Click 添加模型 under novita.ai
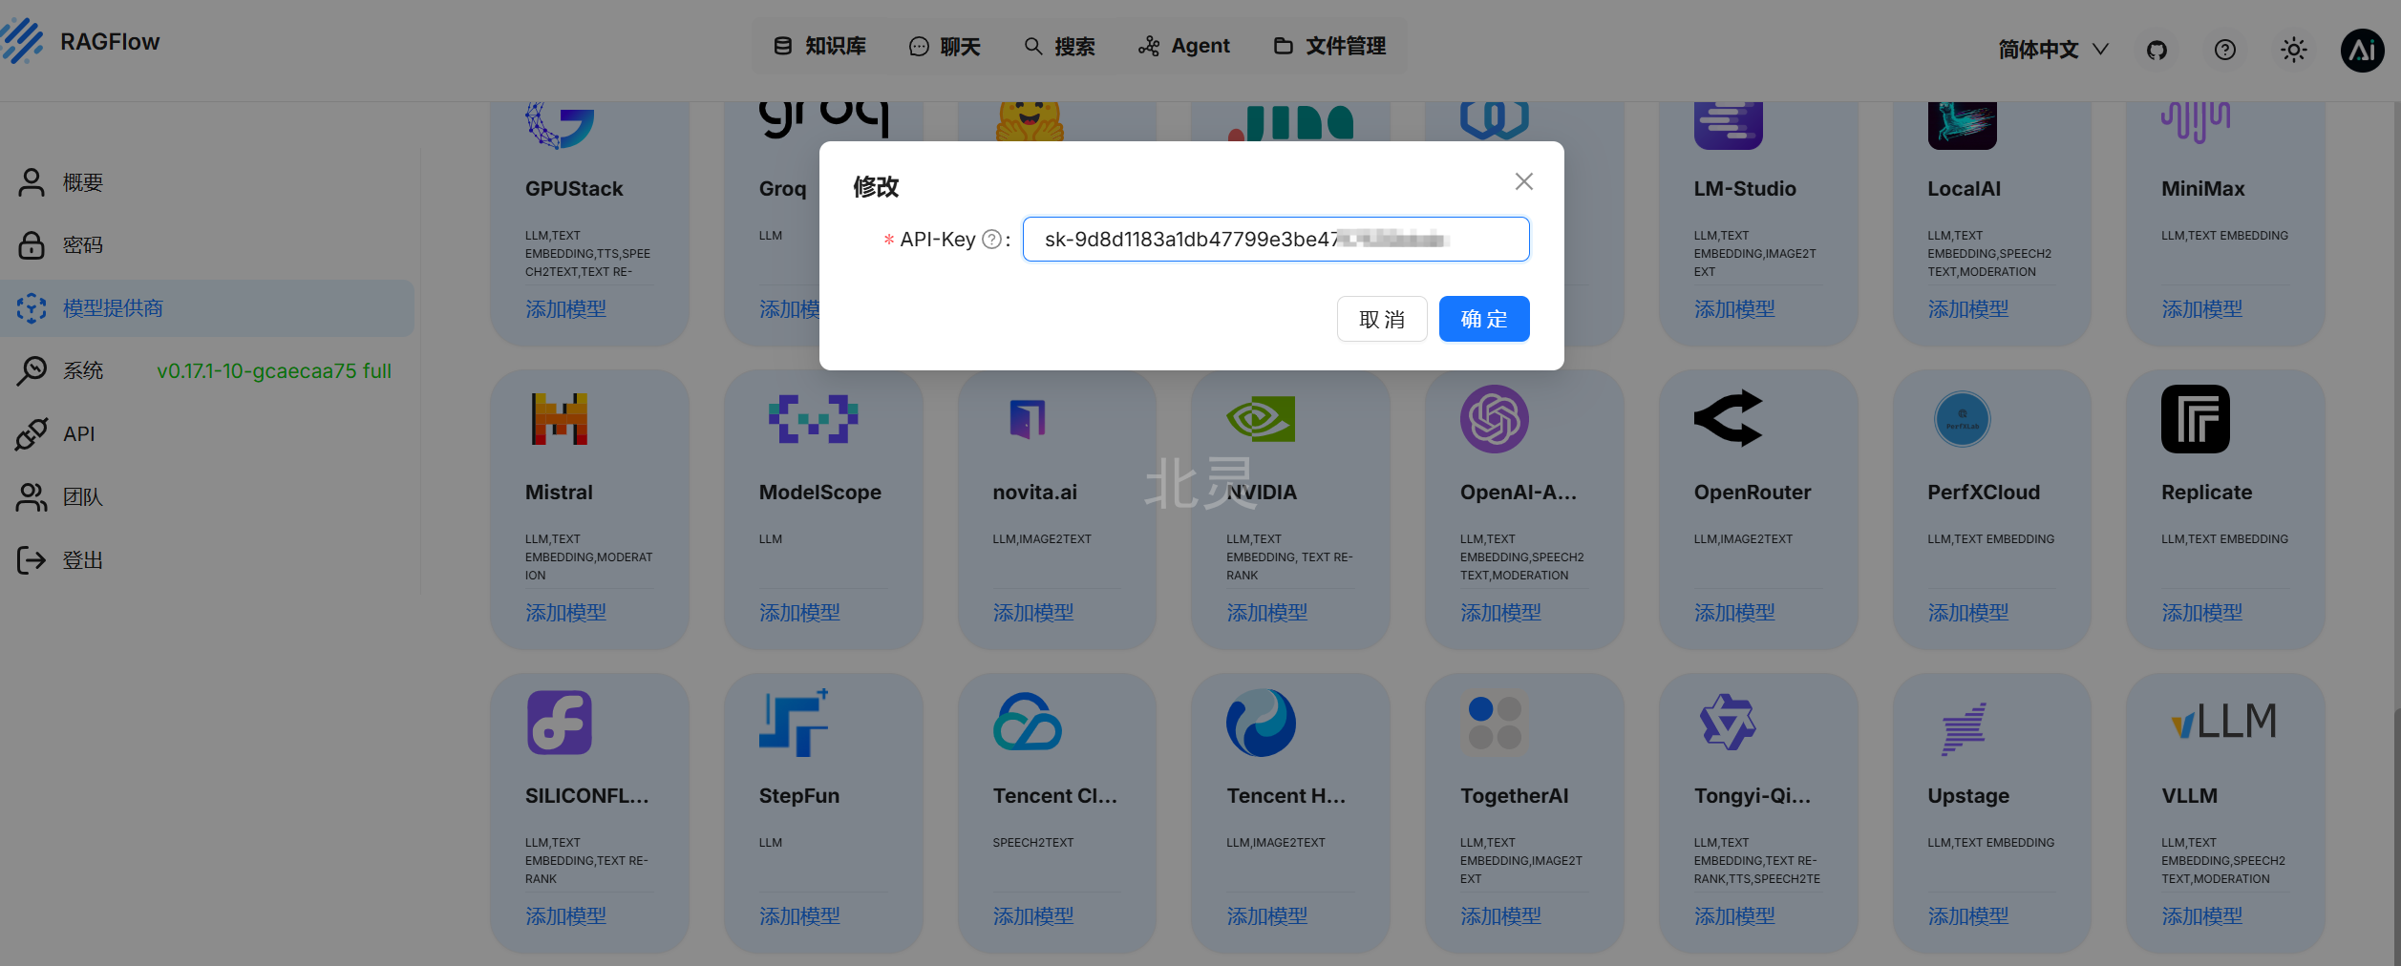 (x=1033, y=613)
